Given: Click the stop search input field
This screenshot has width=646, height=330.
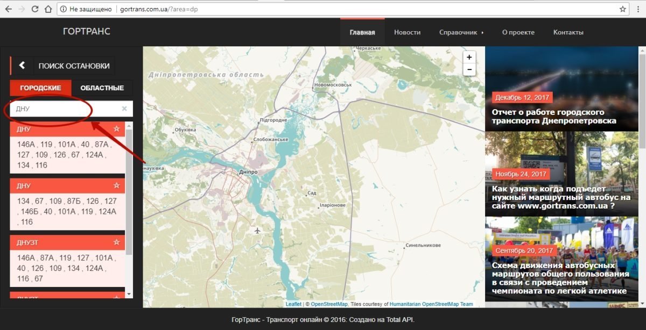Looking at the screenshot, I should point(65,109).
